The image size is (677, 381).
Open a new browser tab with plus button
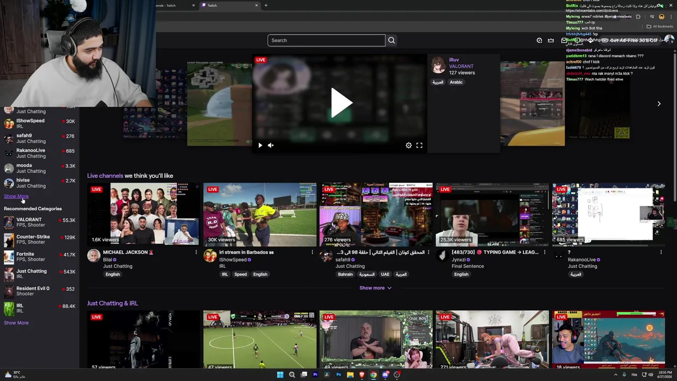click(x=266, y=5)
